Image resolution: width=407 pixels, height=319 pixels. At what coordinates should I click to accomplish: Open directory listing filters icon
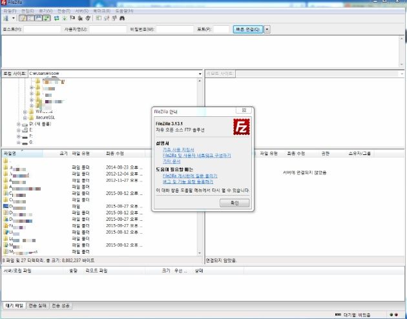point(98,18)
